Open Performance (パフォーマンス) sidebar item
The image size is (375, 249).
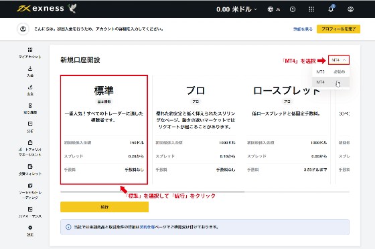click(x=30, y=212)
